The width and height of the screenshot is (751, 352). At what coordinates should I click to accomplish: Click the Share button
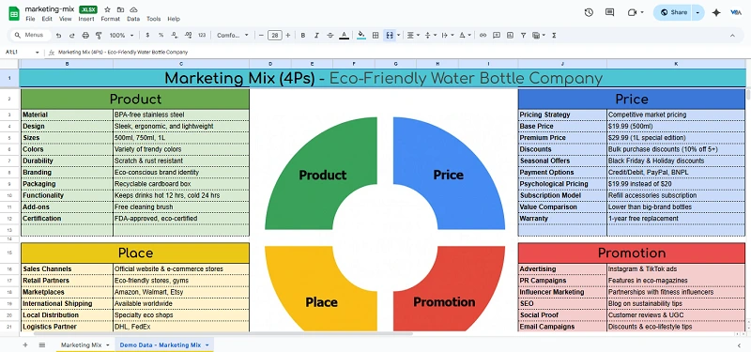[673, 12]
